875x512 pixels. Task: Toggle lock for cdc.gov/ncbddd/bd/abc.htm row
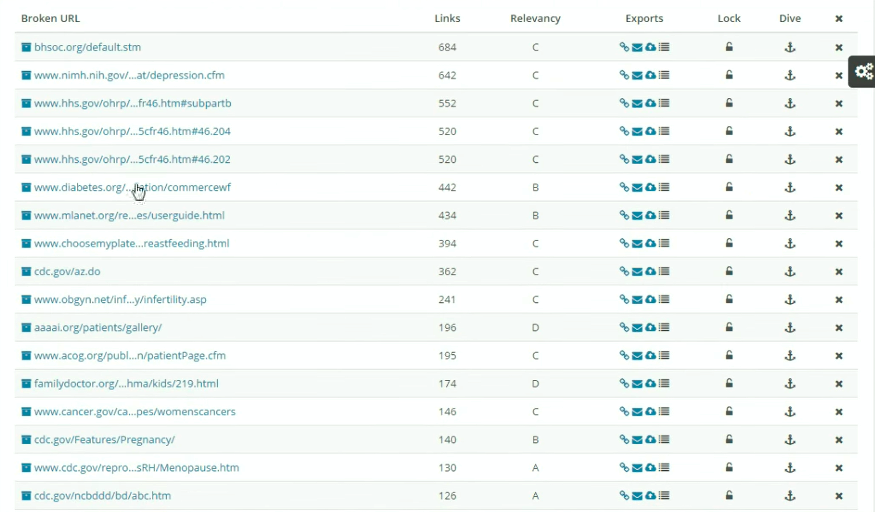click(x=729, y=495)
